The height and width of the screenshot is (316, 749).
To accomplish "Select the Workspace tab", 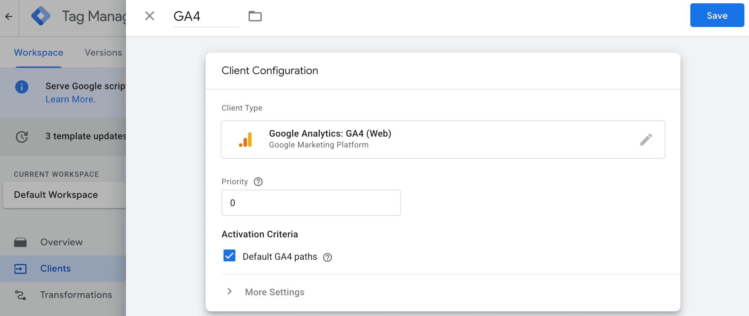I will point(39,53).
